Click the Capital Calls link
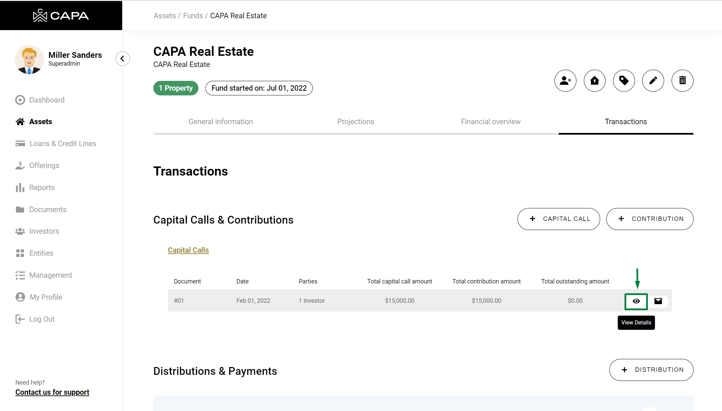This screenshot has height=411, width=722. pyautogui.click(x=188, y=250)
